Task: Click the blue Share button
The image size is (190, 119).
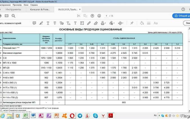Action: 181,16
